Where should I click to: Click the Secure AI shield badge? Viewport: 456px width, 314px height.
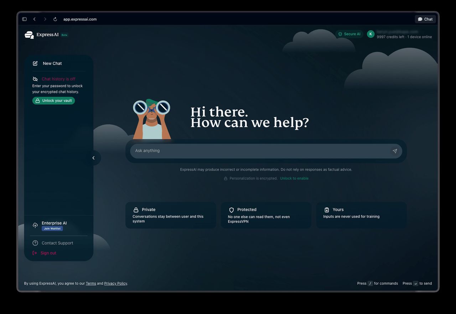[349, 34]
